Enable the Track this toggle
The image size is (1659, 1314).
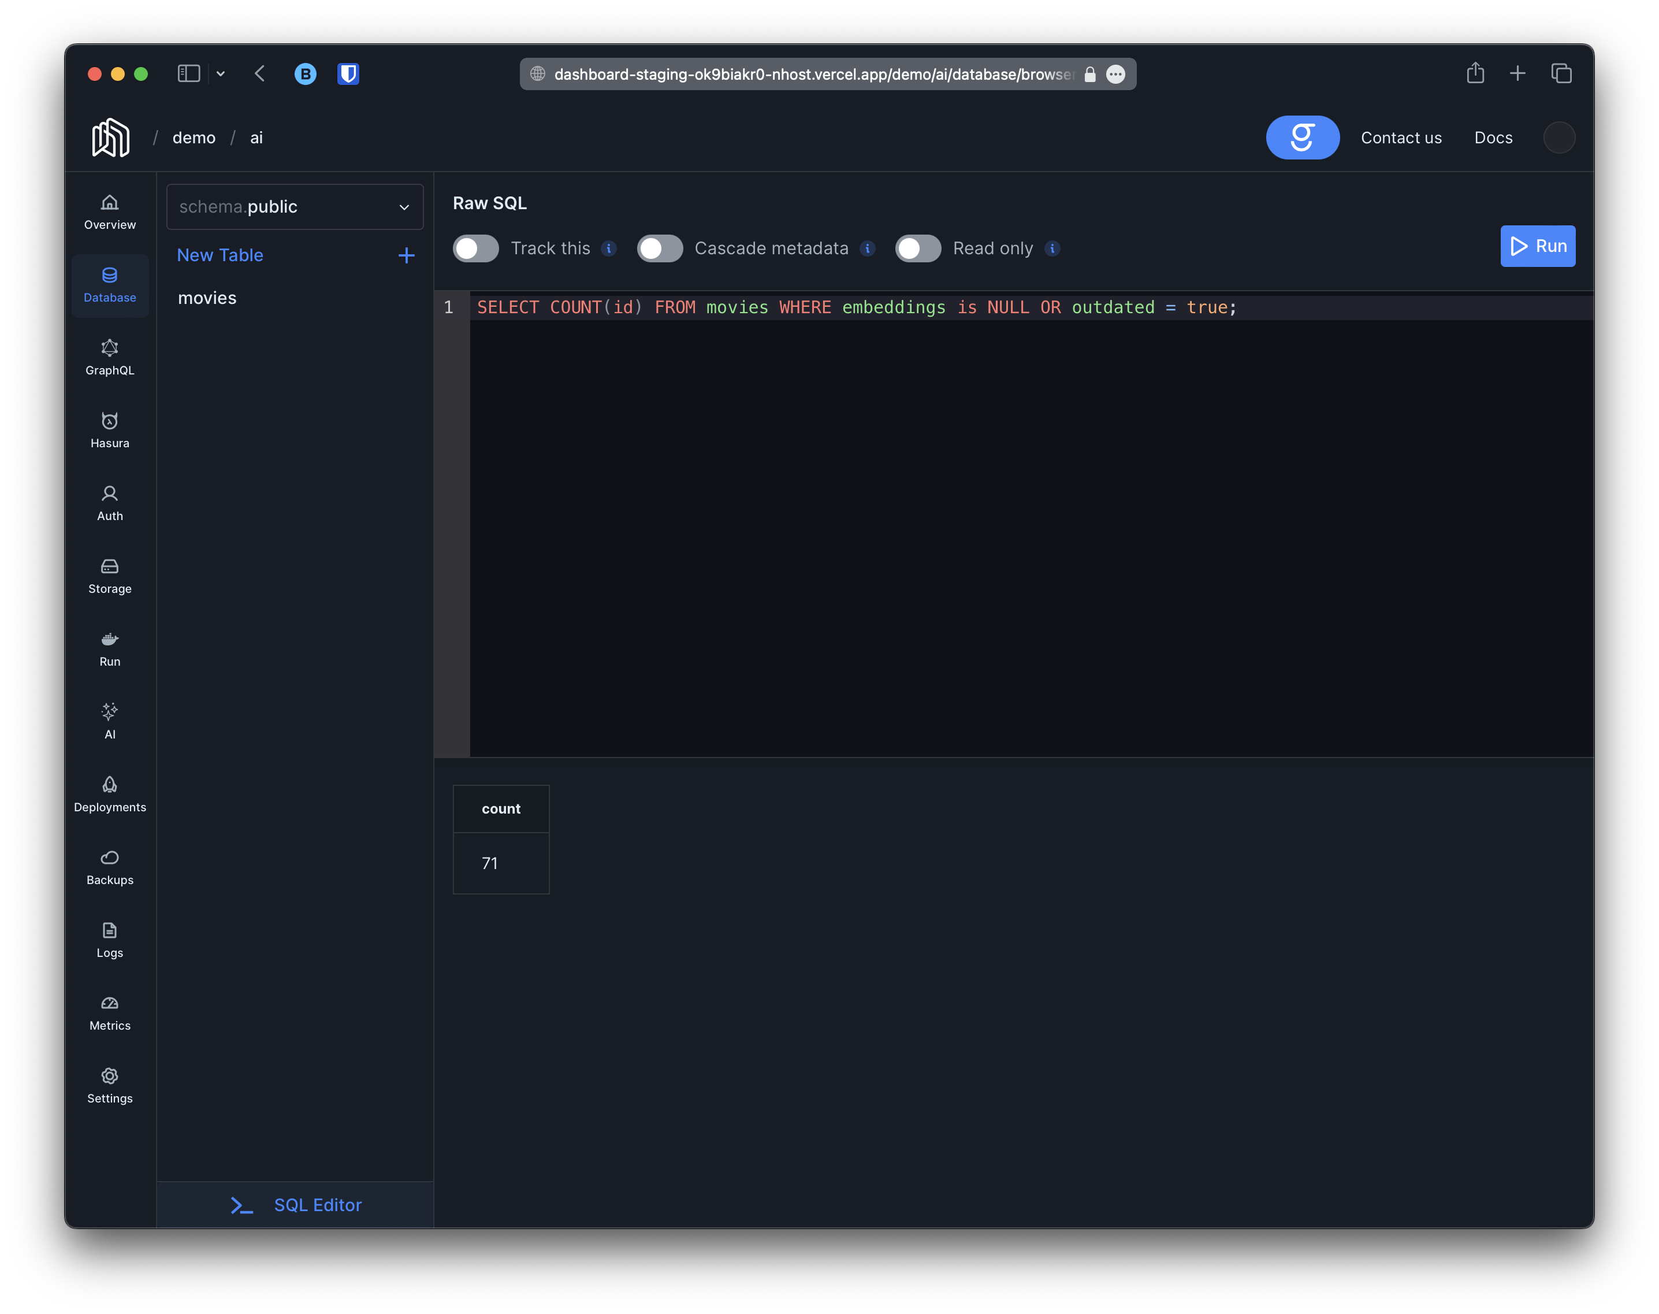pyautogui.click(x=475, y=248)
